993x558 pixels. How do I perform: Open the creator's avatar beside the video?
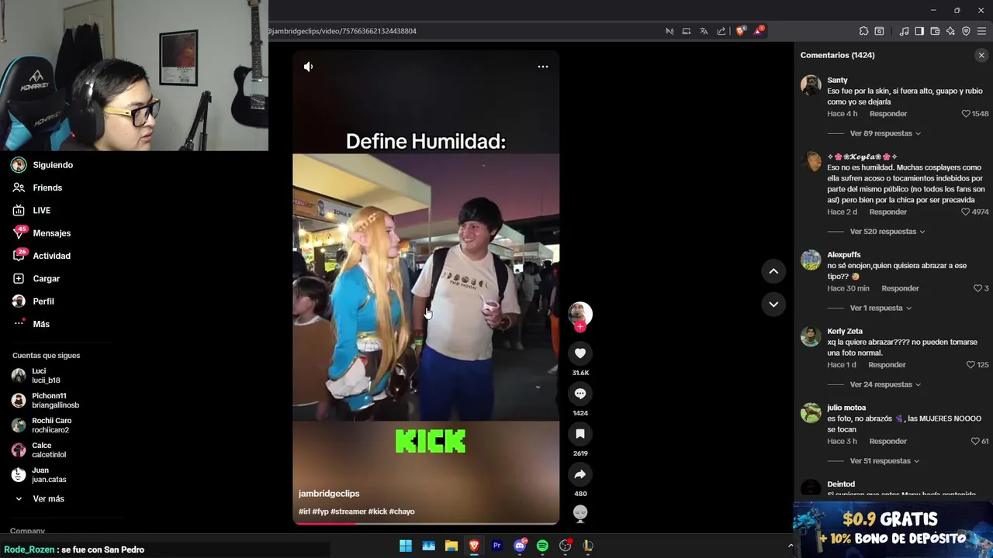tap(580, 312)
